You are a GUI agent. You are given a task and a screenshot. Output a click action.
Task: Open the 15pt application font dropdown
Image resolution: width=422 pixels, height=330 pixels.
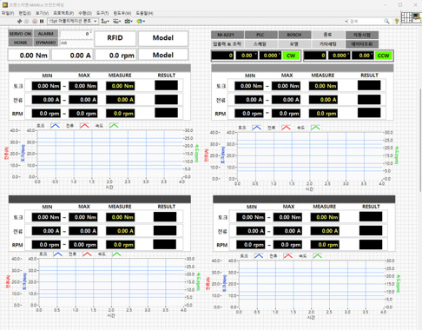pyautogui.click(x=73, y=21)
